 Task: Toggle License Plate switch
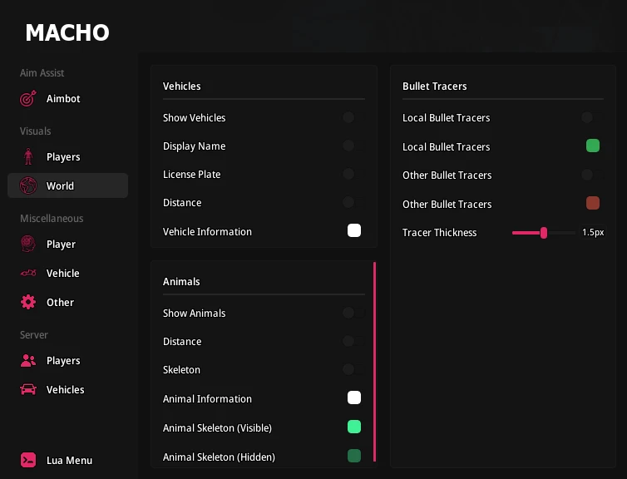point(354,174)
